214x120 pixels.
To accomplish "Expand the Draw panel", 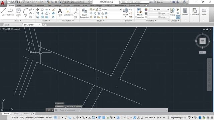I will [18, 21].
